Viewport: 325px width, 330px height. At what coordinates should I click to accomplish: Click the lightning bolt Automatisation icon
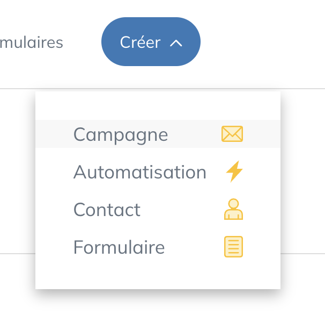coord(234,171)
